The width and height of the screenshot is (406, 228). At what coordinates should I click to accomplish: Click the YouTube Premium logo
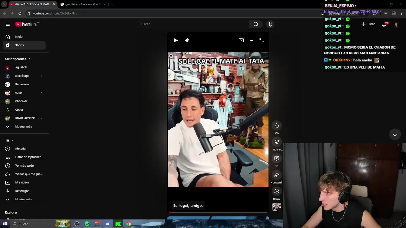26,24
